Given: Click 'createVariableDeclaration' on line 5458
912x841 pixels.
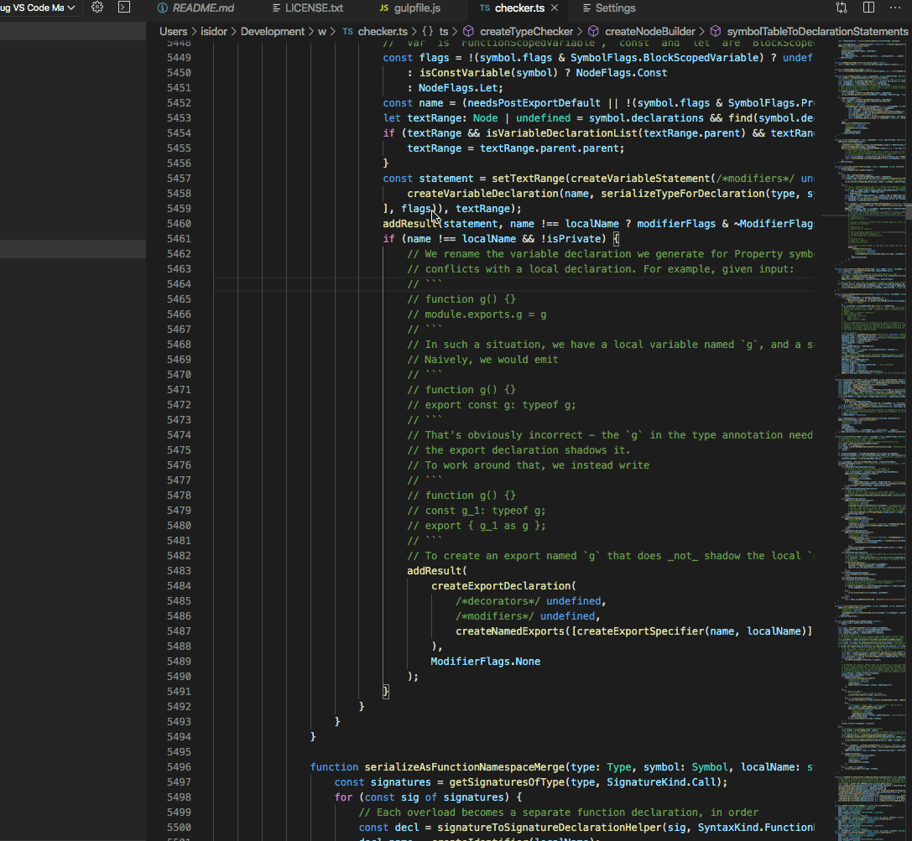Looking at the screenshot, I should click(482, 194).
